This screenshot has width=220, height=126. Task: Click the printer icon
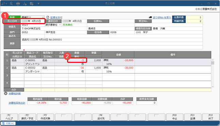pos(18,3)
